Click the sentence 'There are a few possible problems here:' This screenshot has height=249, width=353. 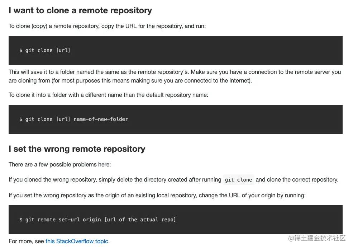(59, 165)
